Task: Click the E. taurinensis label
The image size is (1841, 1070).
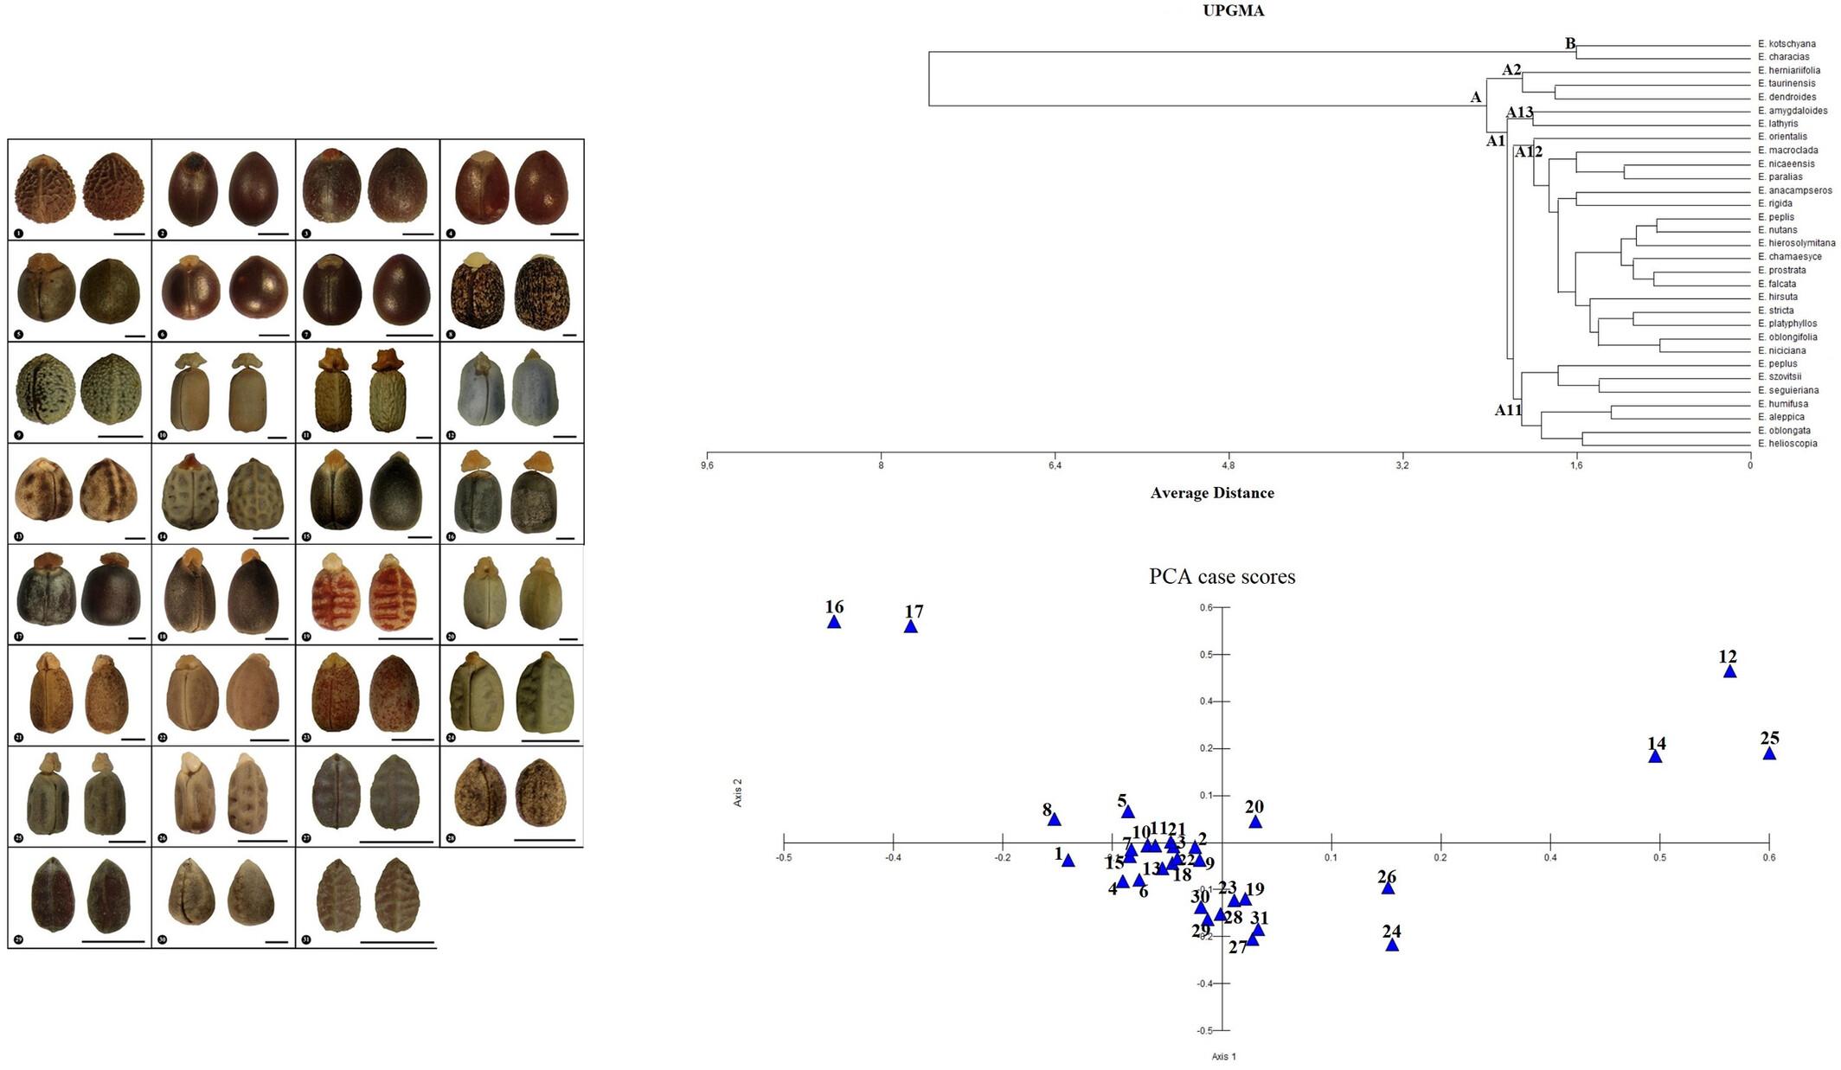Action: tap(1786, 84)
